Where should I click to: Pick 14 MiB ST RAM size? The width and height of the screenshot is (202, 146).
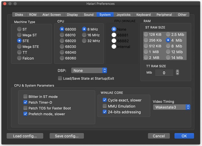pos(168,58)
